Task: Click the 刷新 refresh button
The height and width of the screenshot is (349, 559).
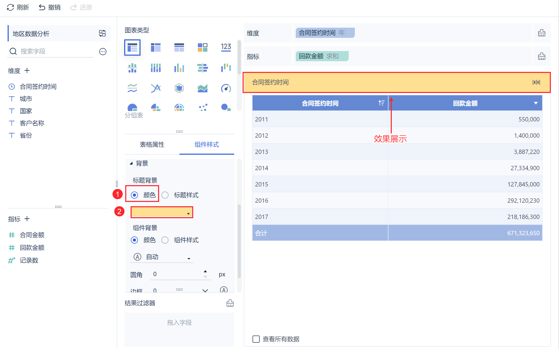Action: [x=18, y=7]
